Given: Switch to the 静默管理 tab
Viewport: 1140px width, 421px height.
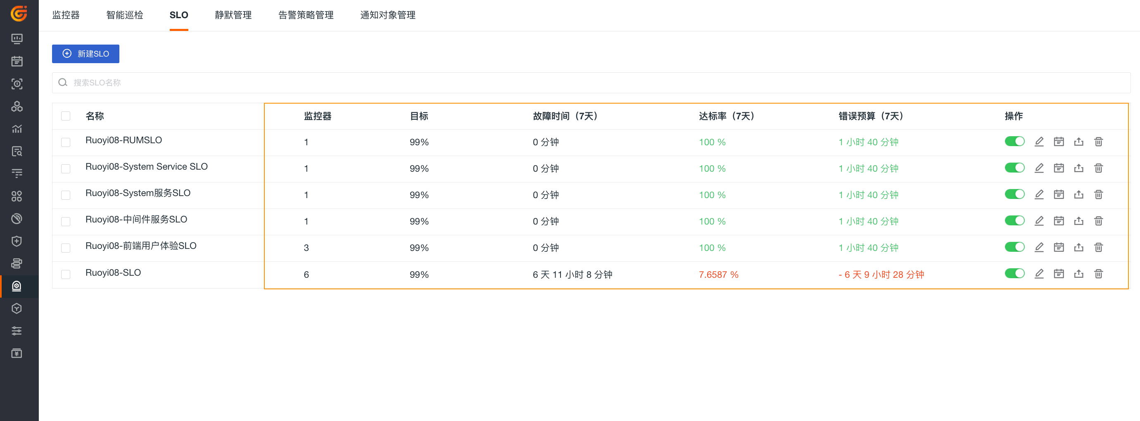Looking at the screenshot, I should click(233, 15).
